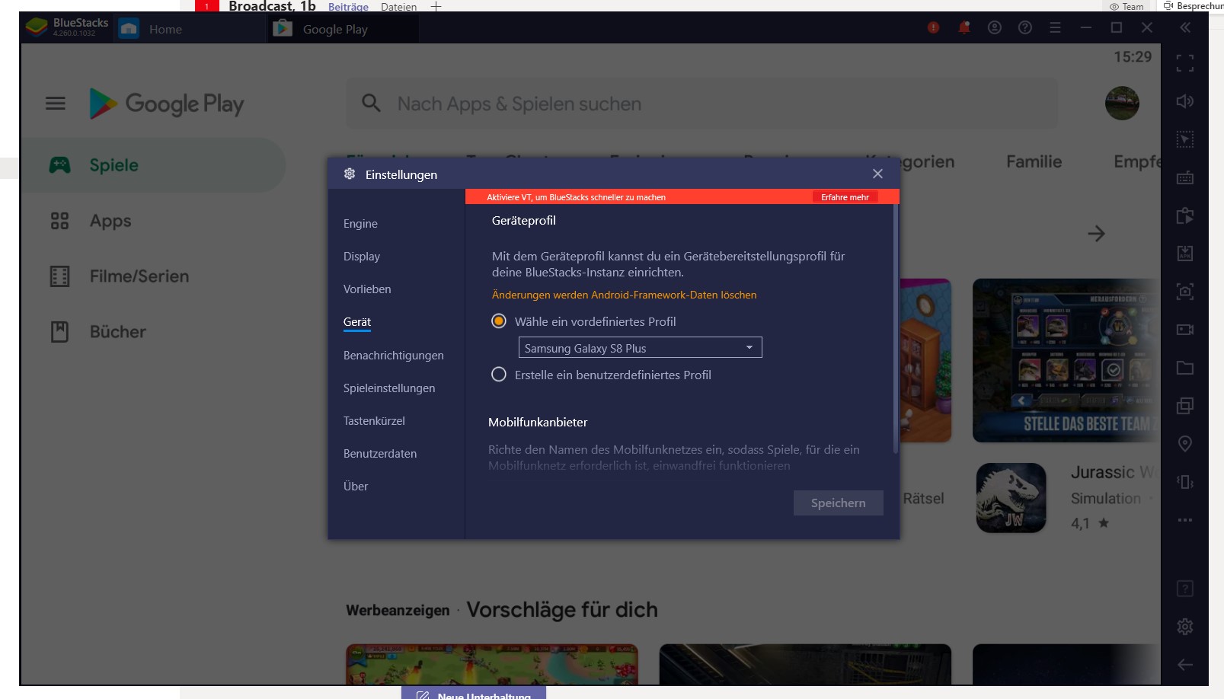This screenshot has height=699, width=1224.
Task: Click the volume icon in BlueStacks sidebar
Action: coord(1184,101)
